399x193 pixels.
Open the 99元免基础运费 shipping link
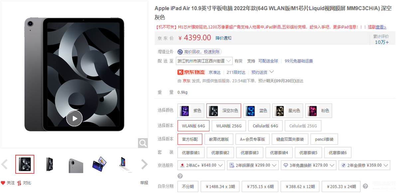(299, 61)
